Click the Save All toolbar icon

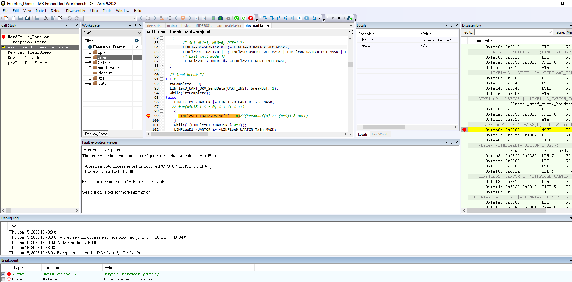pos(27,18)
